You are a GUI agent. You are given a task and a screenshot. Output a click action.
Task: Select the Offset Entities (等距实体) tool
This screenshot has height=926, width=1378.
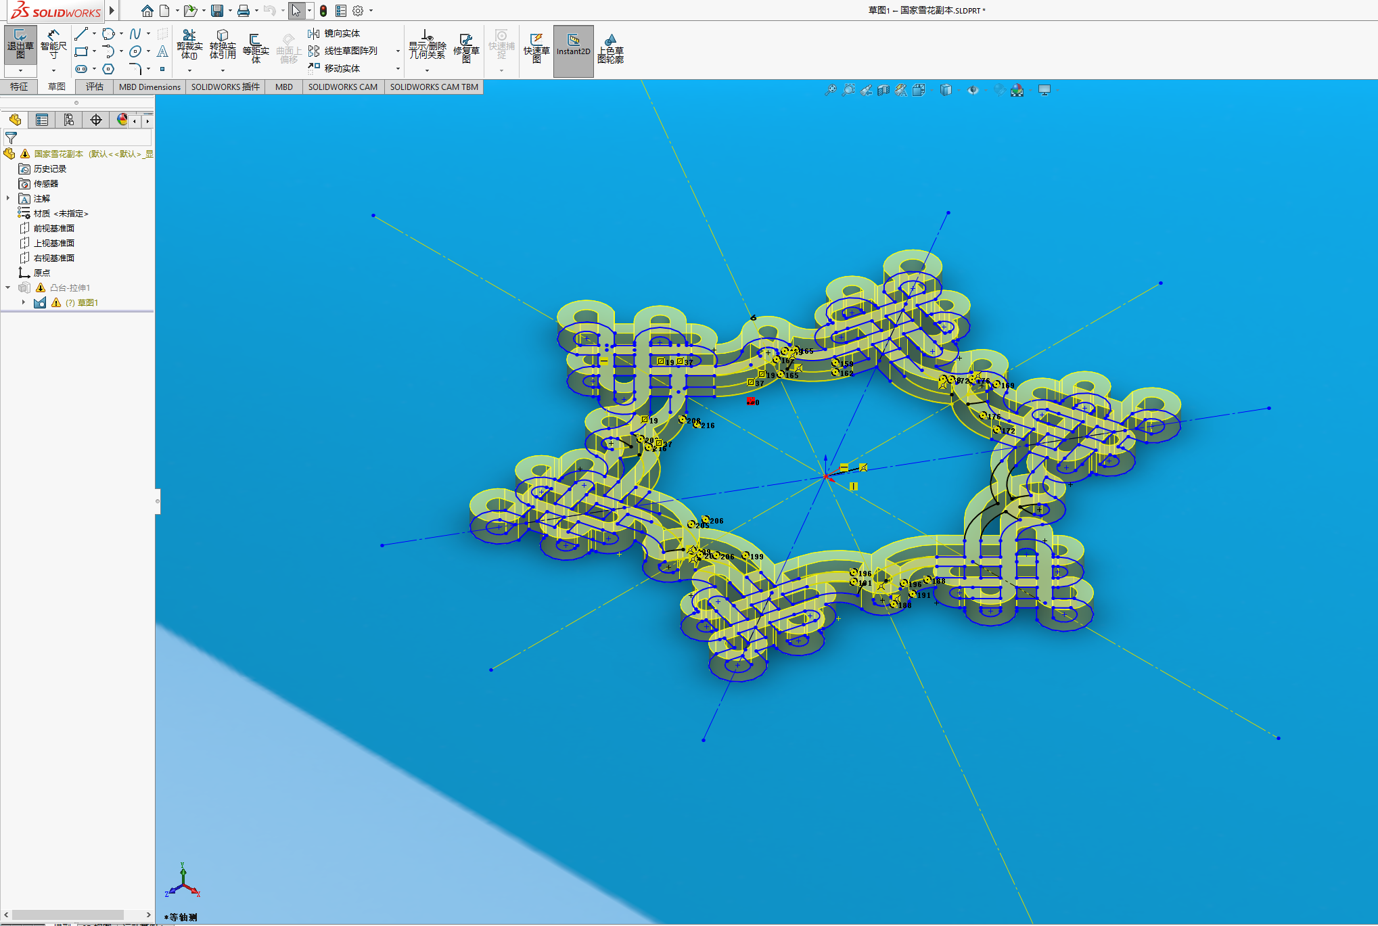256,47
